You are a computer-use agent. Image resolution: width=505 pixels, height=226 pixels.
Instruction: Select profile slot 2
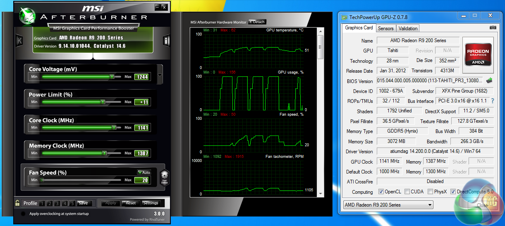point(50,203)
